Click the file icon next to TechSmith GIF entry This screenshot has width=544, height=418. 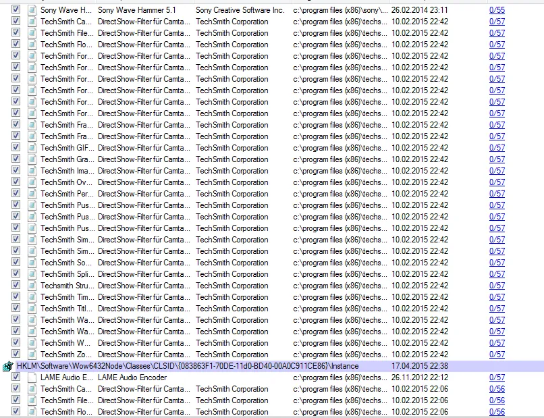[32, 148]
